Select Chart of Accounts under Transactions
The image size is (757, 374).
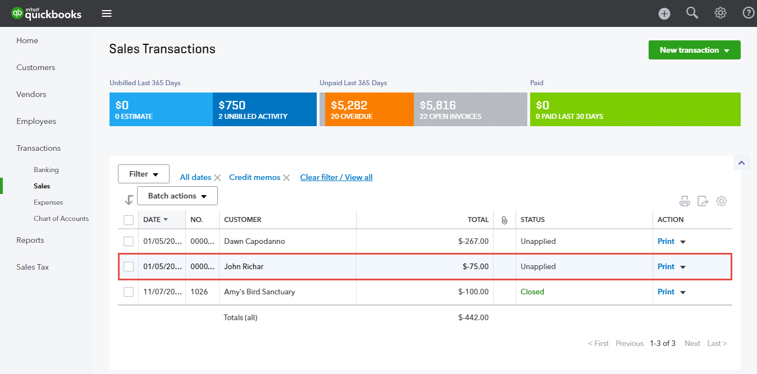(61, 219)
